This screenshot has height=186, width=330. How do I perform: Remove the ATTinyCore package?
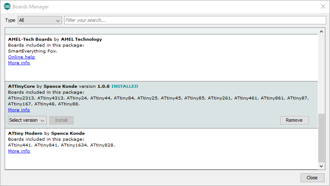294,120
